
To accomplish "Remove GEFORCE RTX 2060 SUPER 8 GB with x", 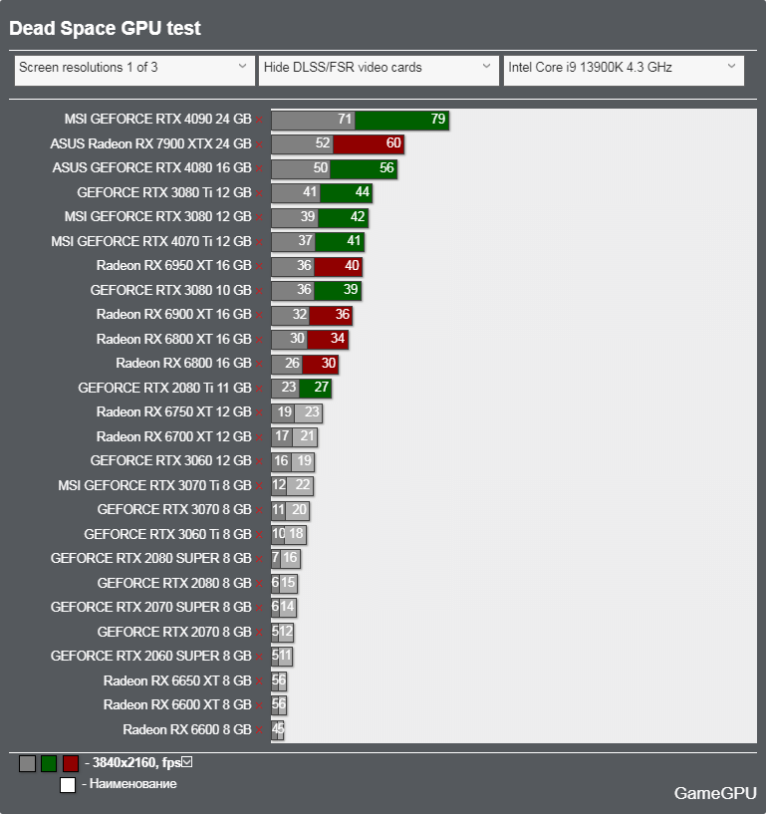I will (x=259, y=657).
